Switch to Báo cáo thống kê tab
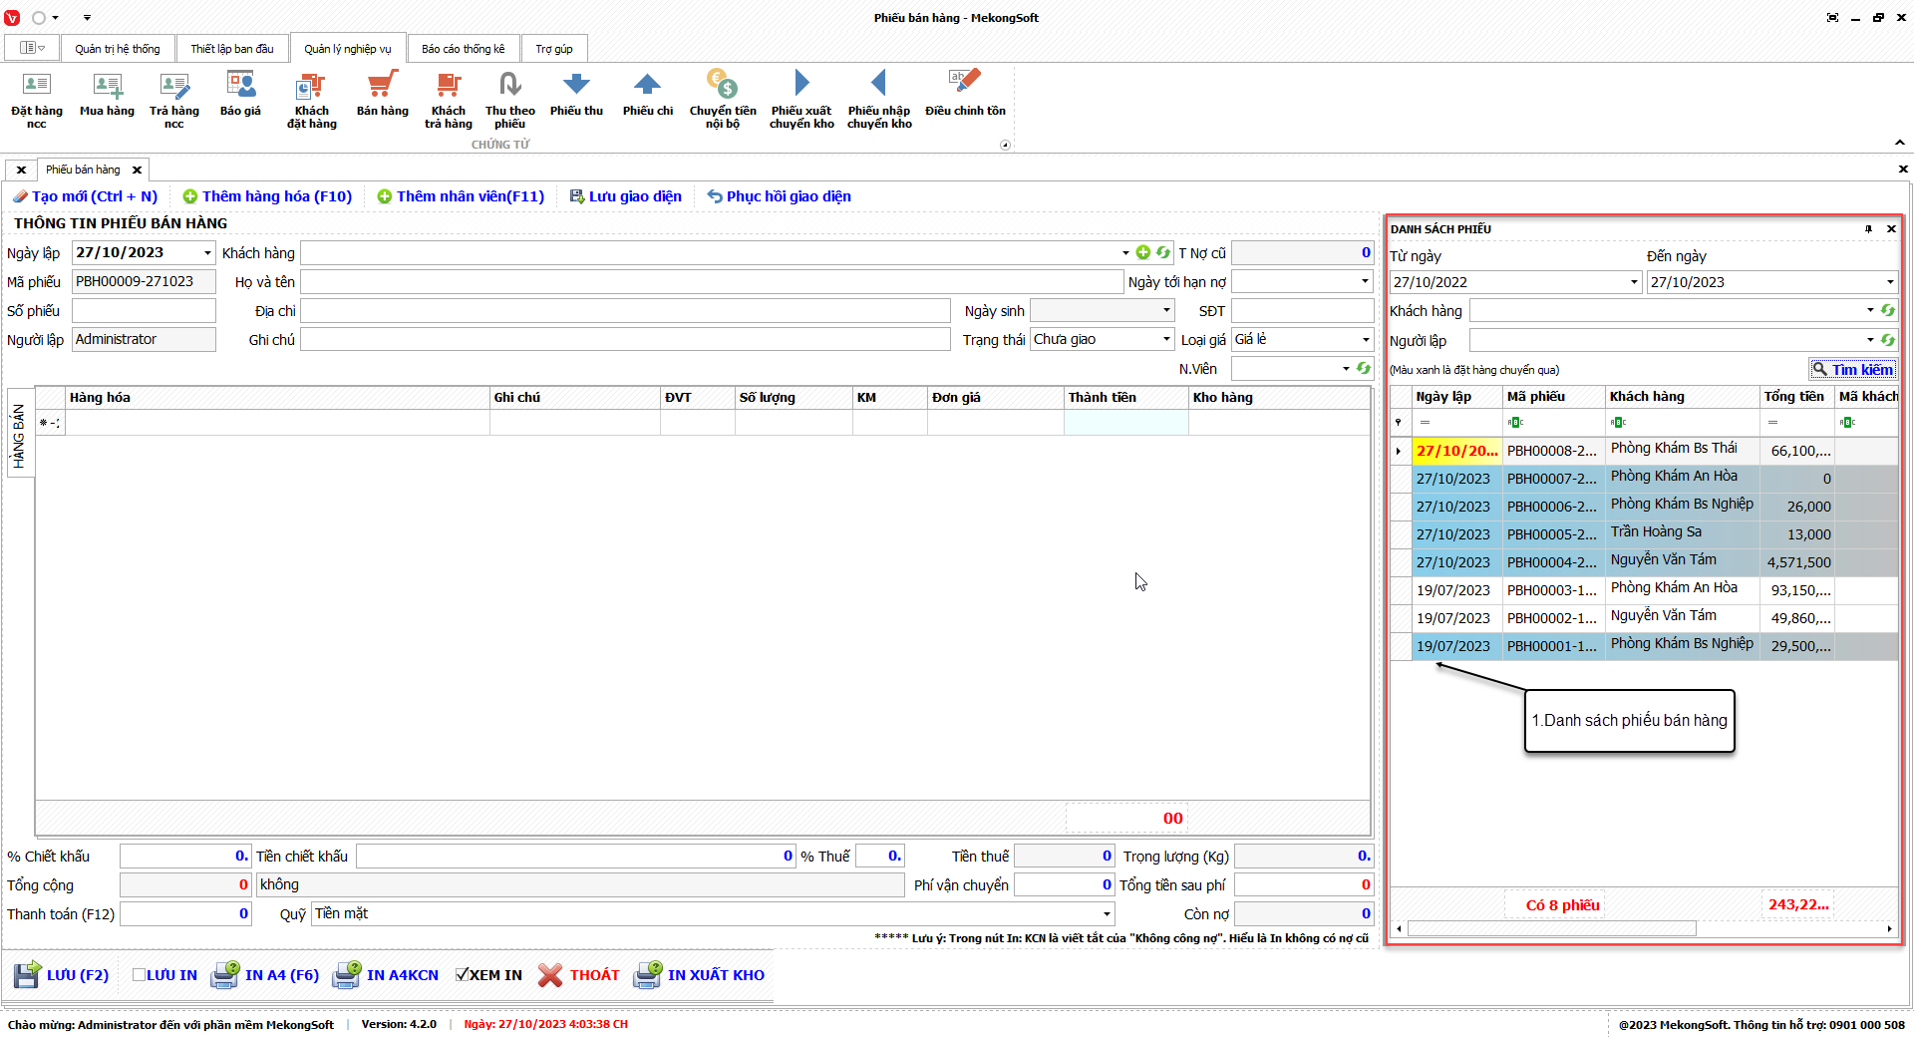1914x1037 pixels. click(463, 49)
